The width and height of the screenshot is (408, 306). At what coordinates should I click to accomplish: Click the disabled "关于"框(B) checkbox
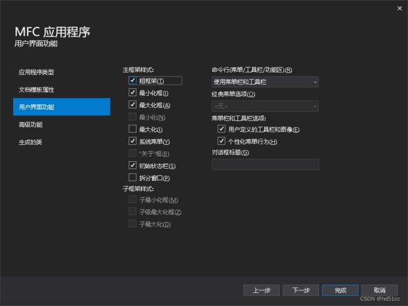pyautogui.click(x=132, y=153)
